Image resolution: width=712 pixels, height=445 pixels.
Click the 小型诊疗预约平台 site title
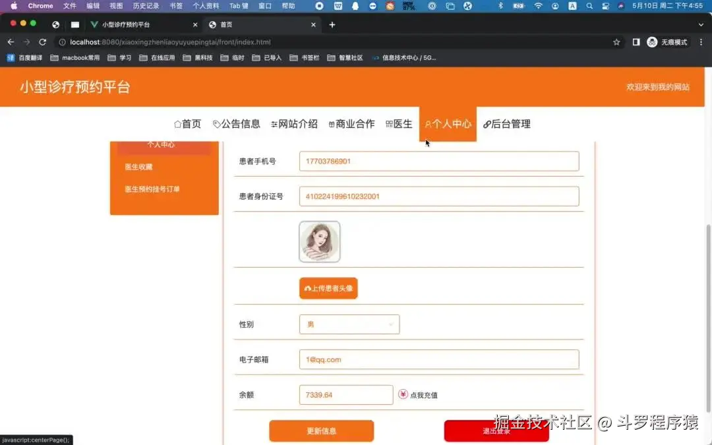75,87
